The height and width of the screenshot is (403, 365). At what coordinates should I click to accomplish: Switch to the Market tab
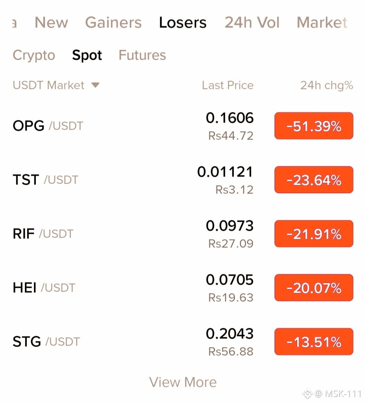pos(322,22)
